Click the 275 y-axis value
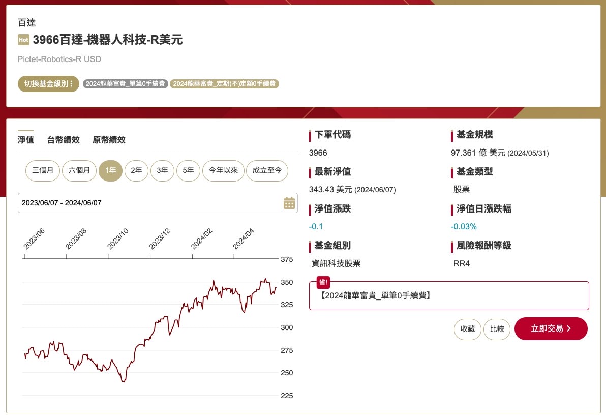This screenshot has width=606, height=420. (287, 350)
